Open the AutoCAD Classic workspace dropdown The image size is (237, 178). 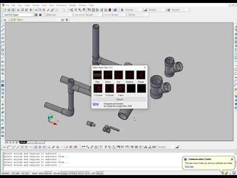[18, 15]
